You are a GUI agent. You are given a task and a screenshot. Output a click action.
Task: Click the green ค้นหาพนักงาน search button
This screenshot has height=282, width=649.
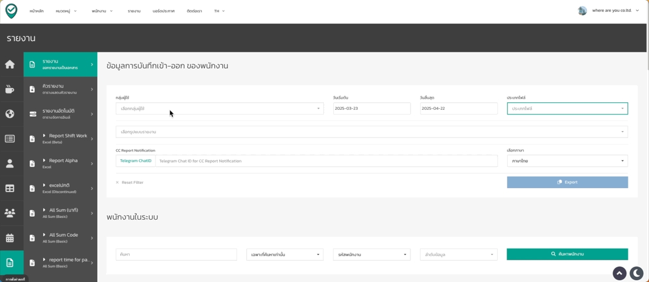(567, 254)
